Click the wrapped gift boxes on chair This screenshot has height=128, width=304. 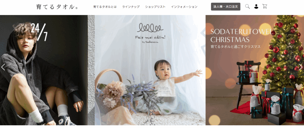249,72
